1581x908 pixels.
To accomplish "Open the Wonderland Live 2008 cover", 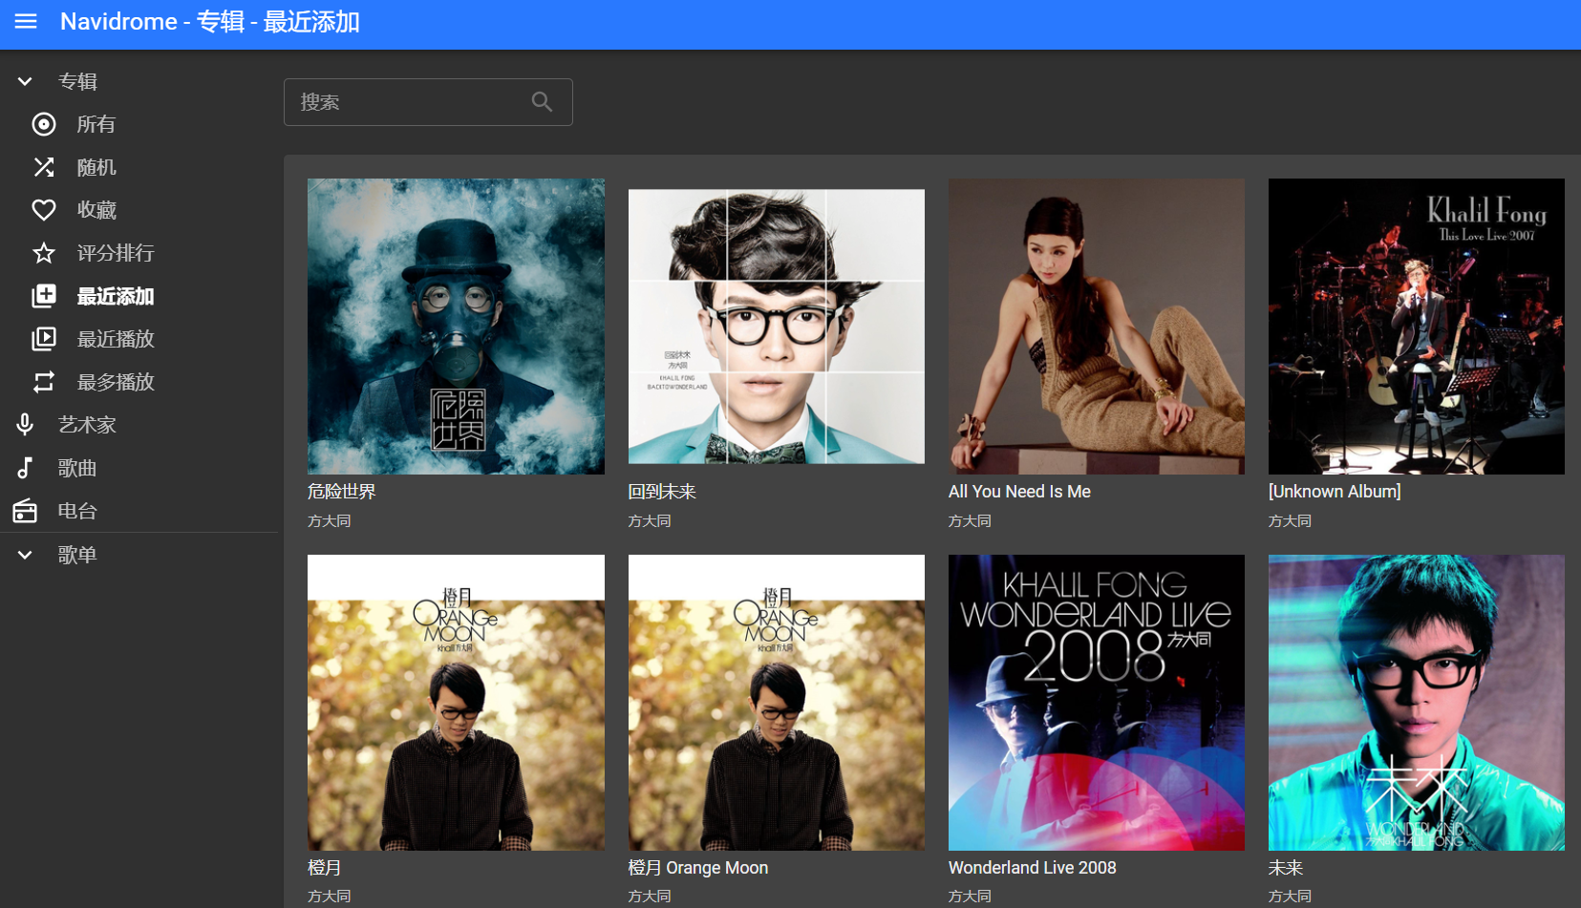I will point(1097,703).
